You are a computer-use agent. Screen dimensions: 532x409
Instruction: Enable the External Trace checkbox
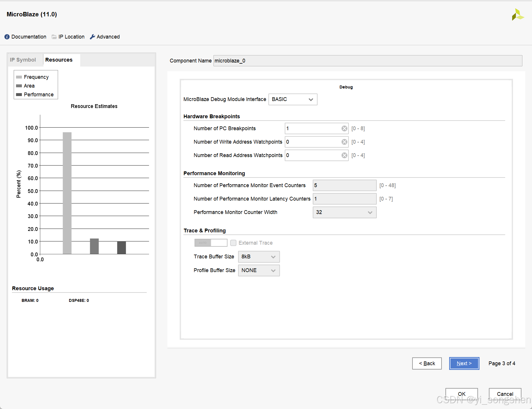233,243
